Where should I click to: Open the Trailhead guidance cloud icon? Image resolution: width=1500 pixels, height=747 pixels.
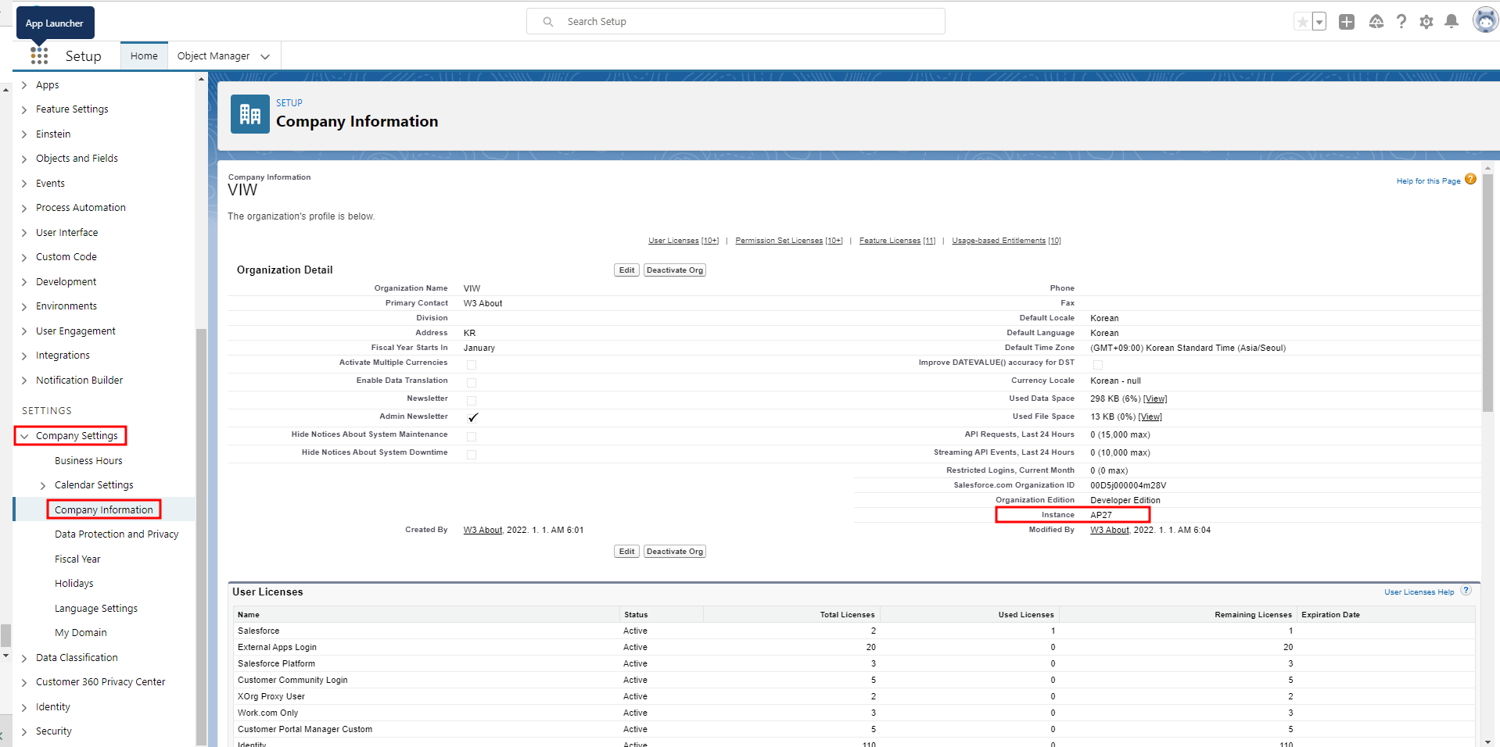point(1376,22)
